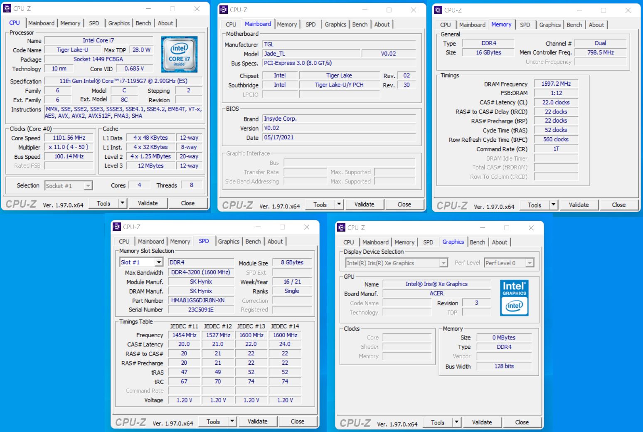Click the Core Speed 1101.56 MHz value

(x=69, y=138)
